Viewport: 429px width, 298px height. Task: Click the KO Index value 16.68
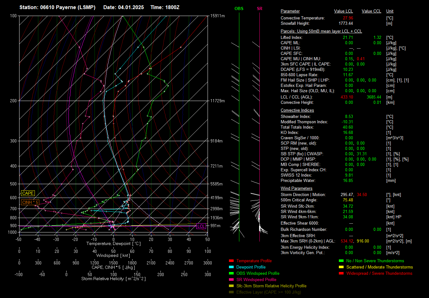pyautogui.click(x=348, y=133)
